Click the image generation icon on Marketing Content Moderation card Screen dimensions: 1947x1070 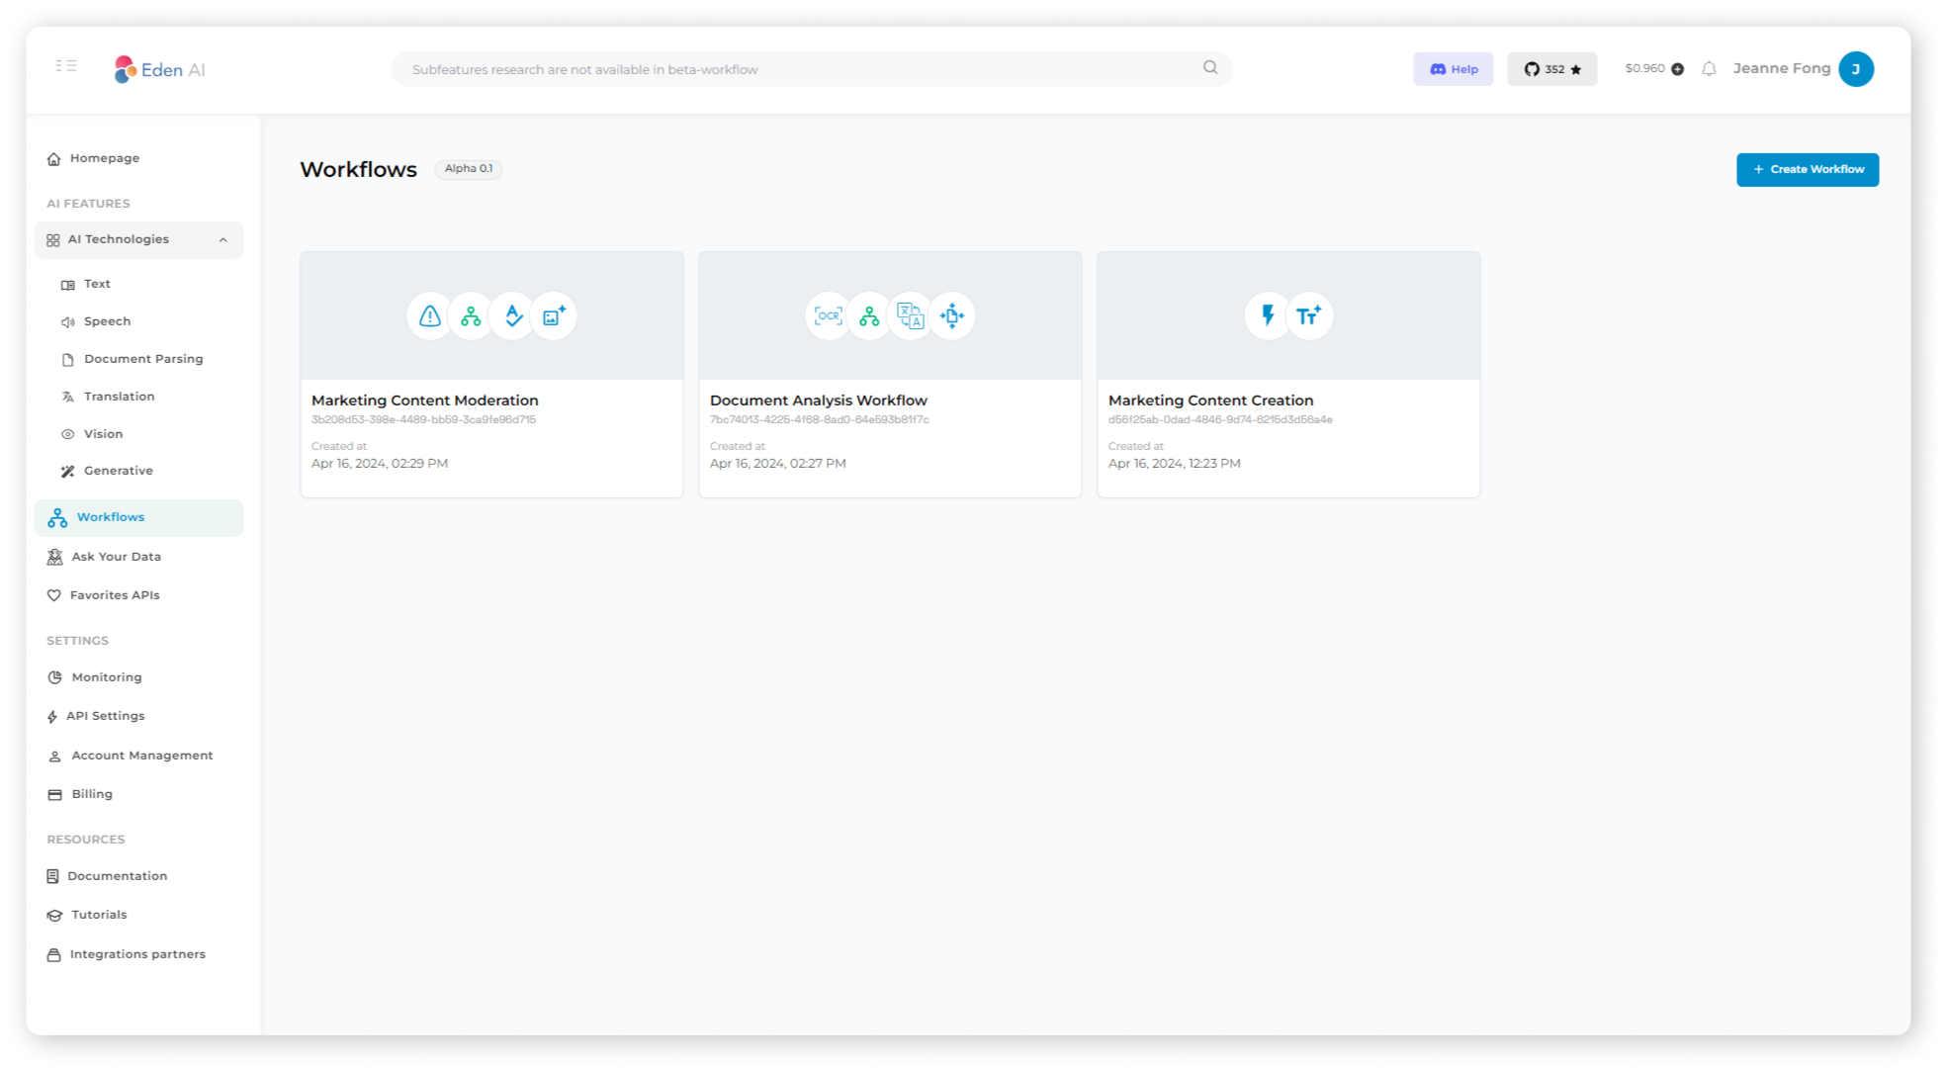(x=554, y=315)
